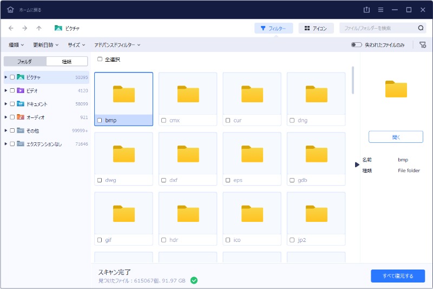Switch to the フォルダ tab

pos(25,62)
